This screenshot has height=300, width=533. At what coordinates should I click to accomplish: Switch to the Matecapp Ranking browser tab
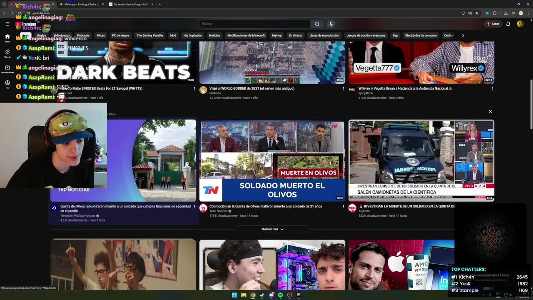(x=81, y=4)
